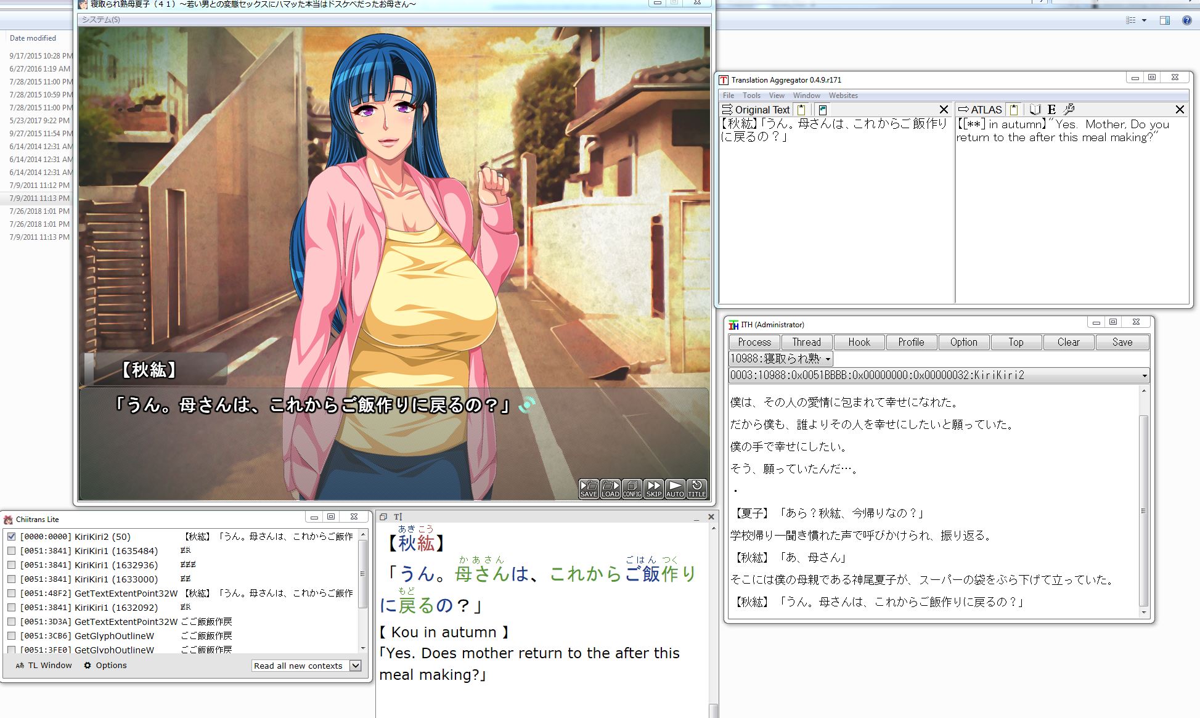The width and height of the screenshot is (1200, 718).
Task: Uncheck the KiriKiri2 (50) context
Action: [x=12, y=537]
